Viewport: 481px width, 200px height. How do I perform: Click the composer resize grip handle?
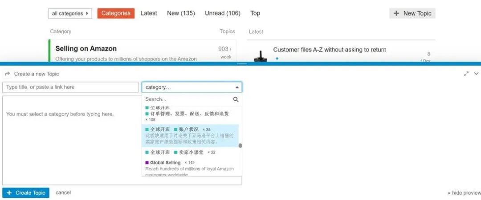[x=242, y=63]
